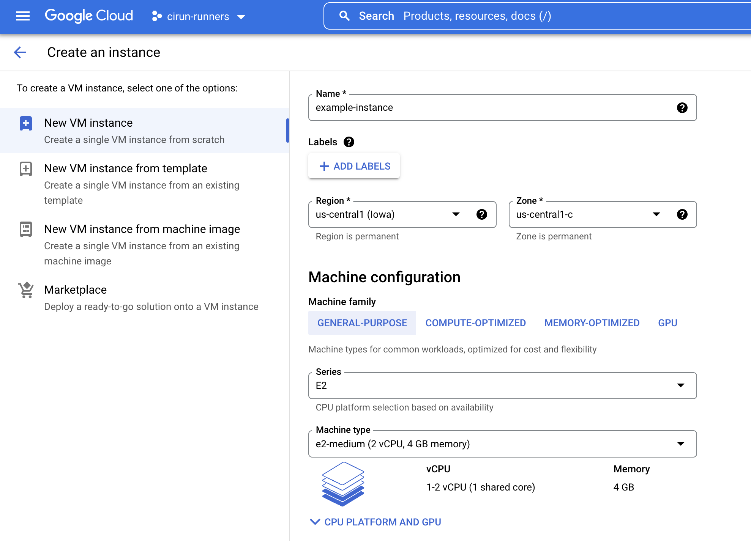
Task: Open the cirun-runners project selector
Action: (199, 16)
